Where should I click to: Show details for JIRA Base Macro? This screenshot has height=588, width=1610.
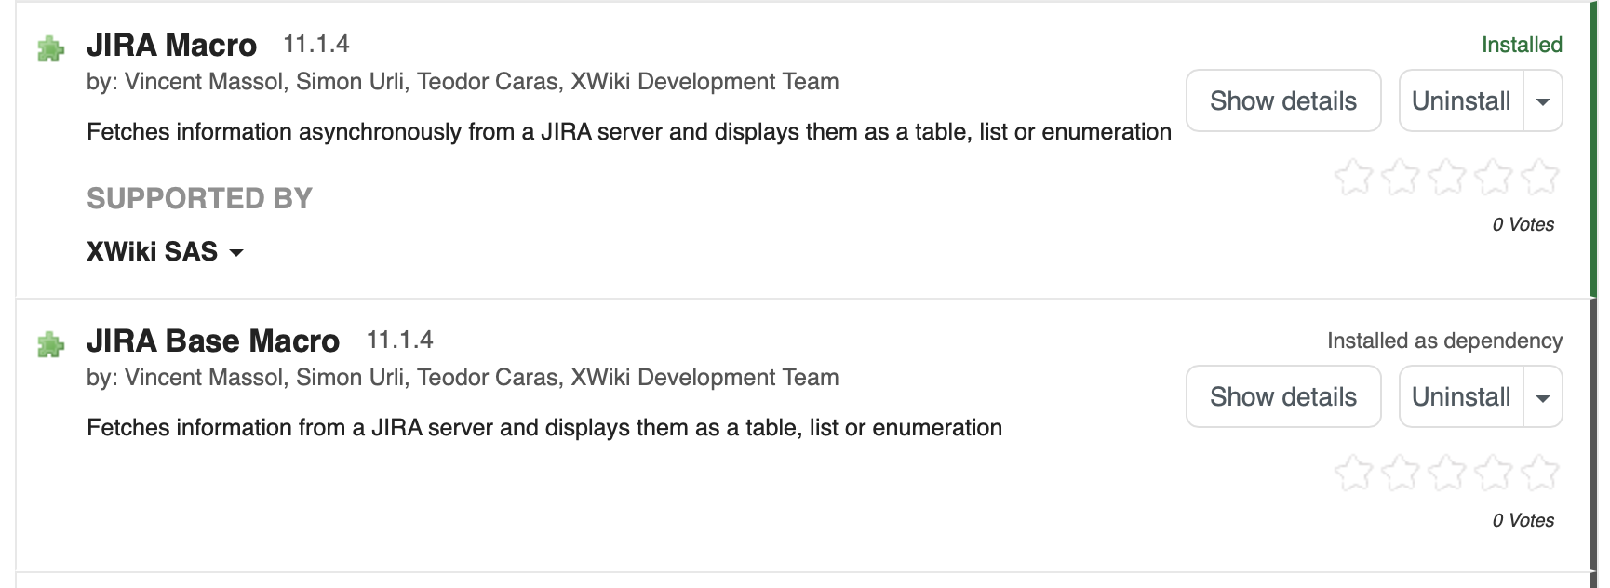[x=1282, y=396]
